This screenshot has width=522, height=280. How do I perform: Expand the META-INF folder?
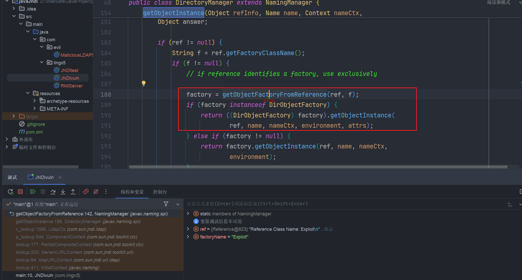click(35, 108)
